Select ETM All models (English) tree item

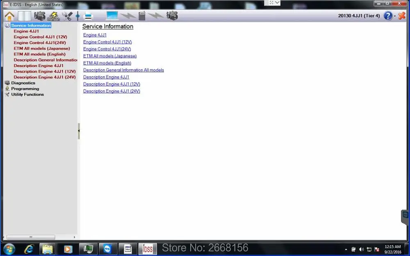click(x=39, y=54)
